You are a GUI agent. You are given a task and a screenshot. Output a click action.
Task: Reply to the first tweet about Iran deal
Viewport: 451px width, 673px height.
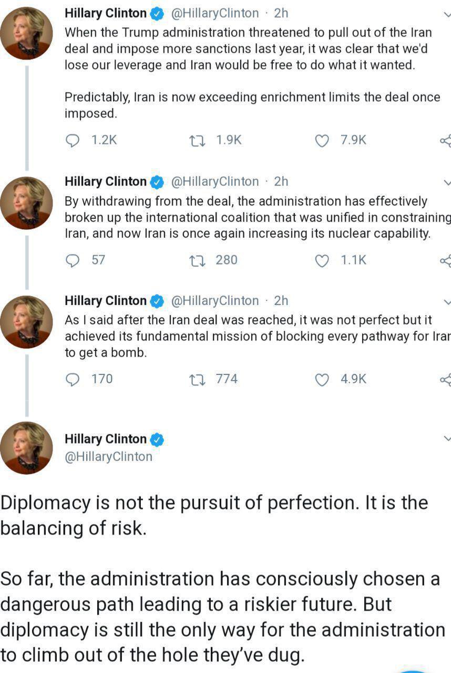click(x=73, y=140)
